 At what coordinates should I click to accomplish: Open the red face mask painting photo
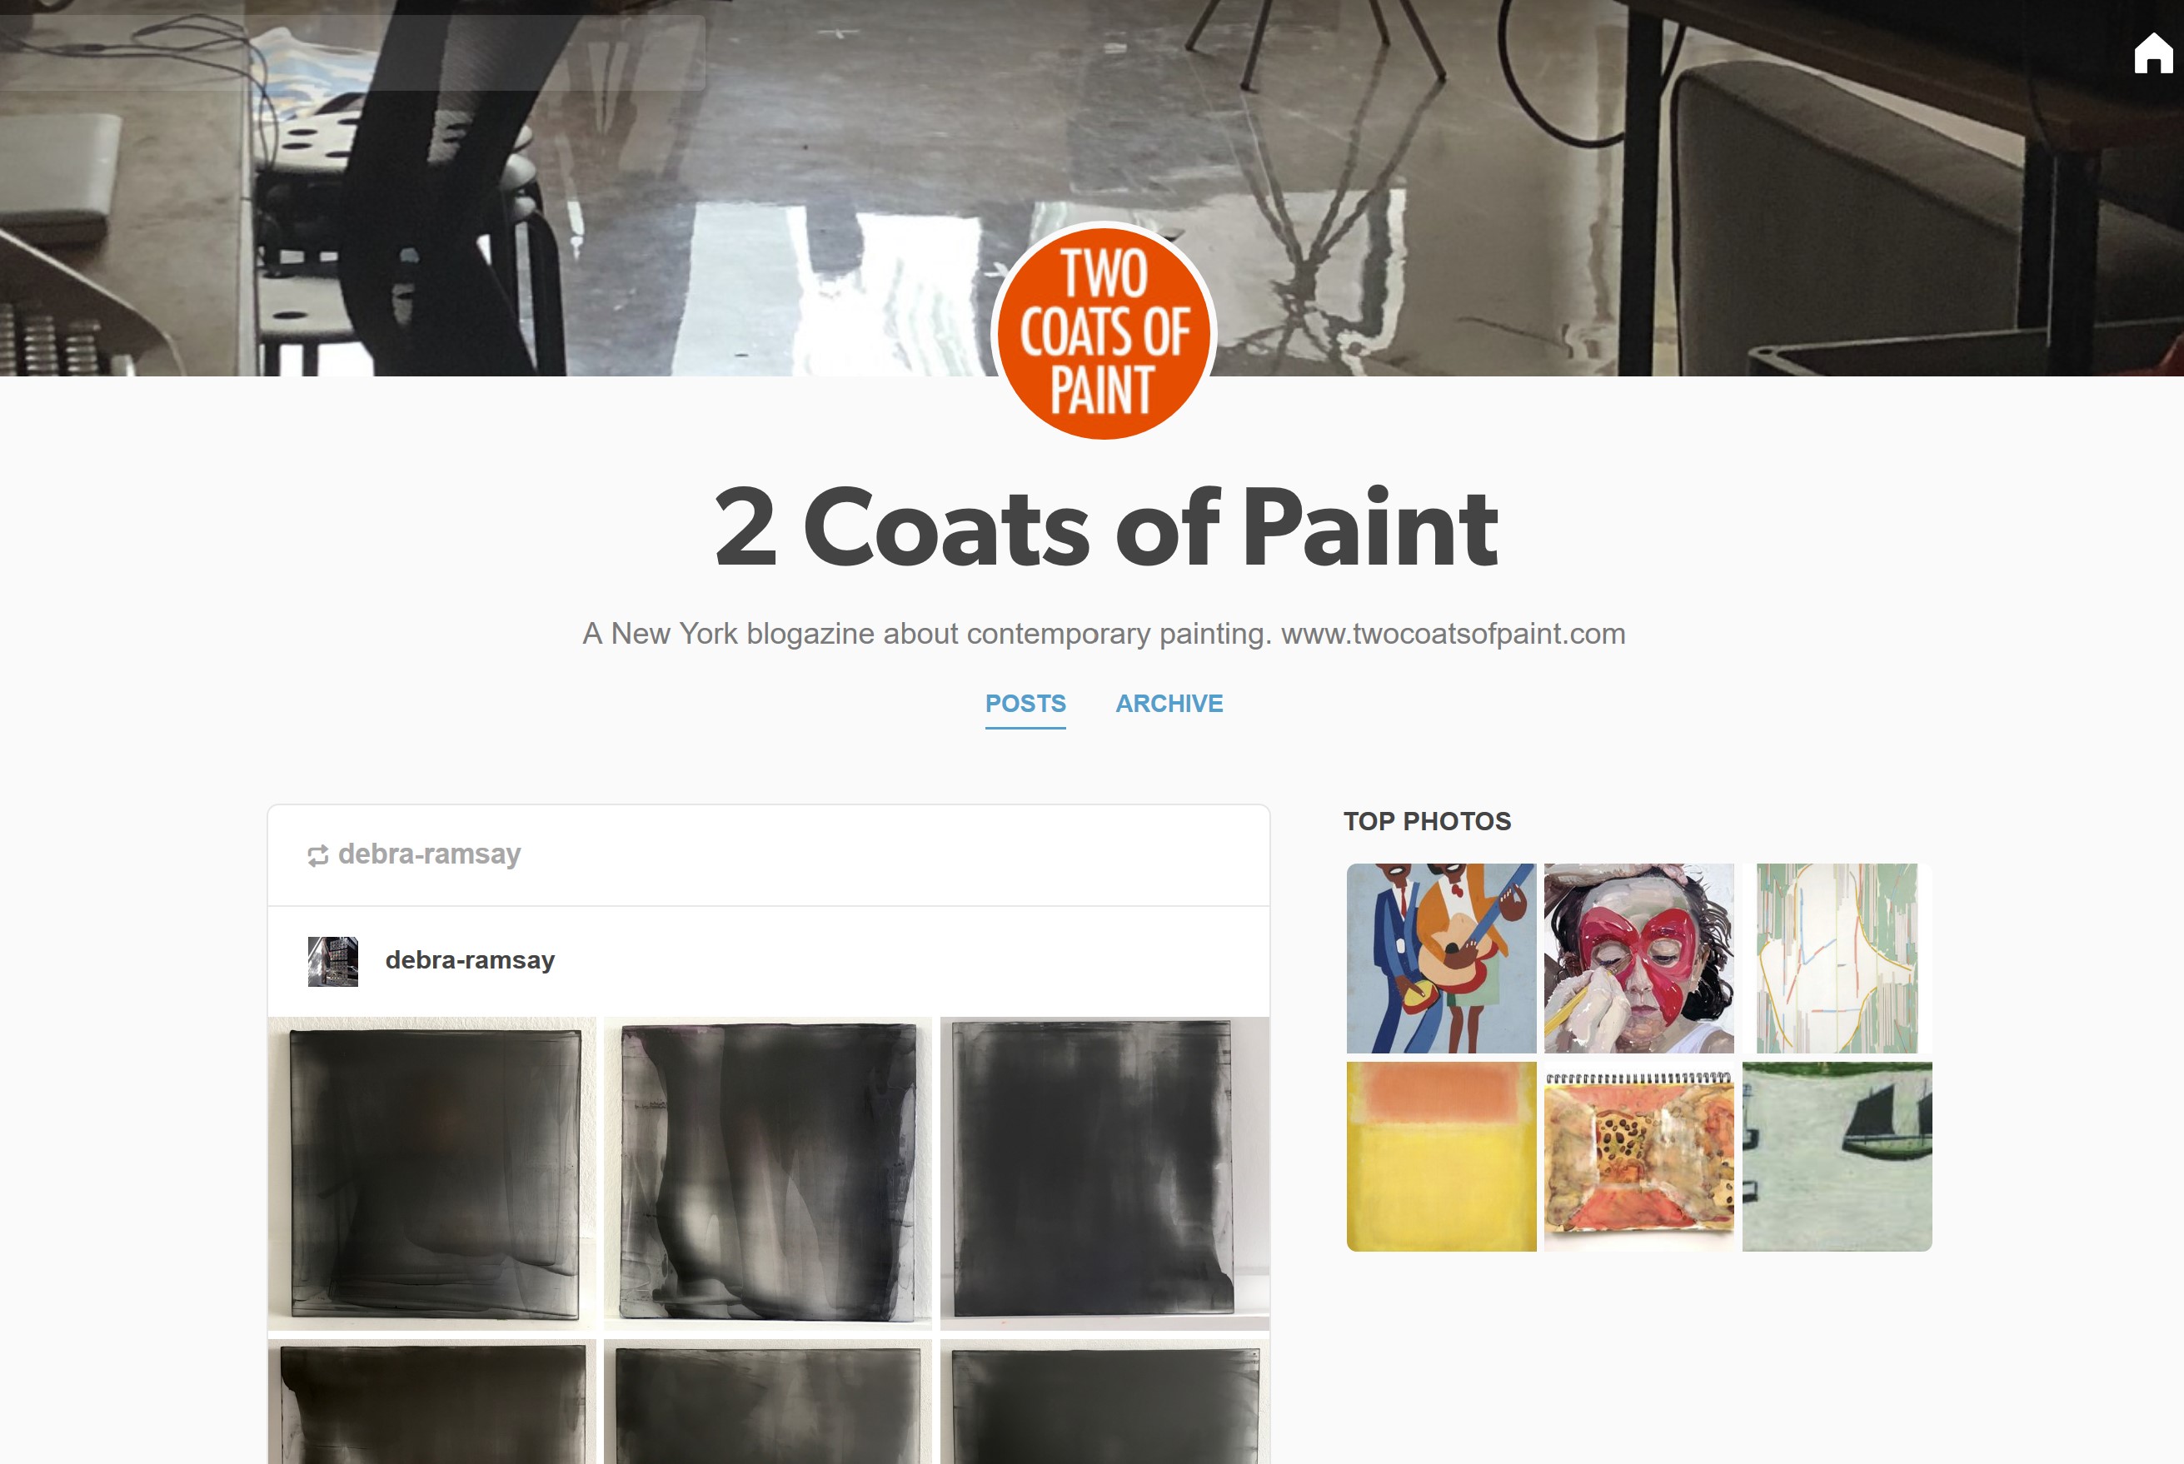[1638, 958]
